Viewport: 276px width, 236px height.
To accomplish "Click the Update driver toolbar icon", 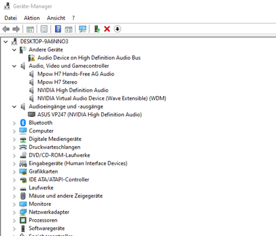I will click(x=97, y=29).
